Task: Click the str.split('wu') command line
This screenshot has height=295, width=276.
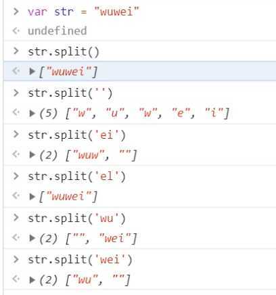Action: [x=76, y=219]
